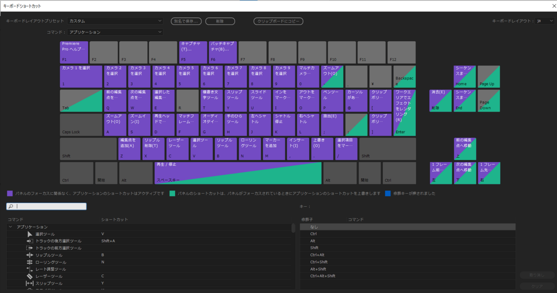Click the Caps Lock key
The image size is (557, 293).
pyautogui.click(x=81, y=124)
